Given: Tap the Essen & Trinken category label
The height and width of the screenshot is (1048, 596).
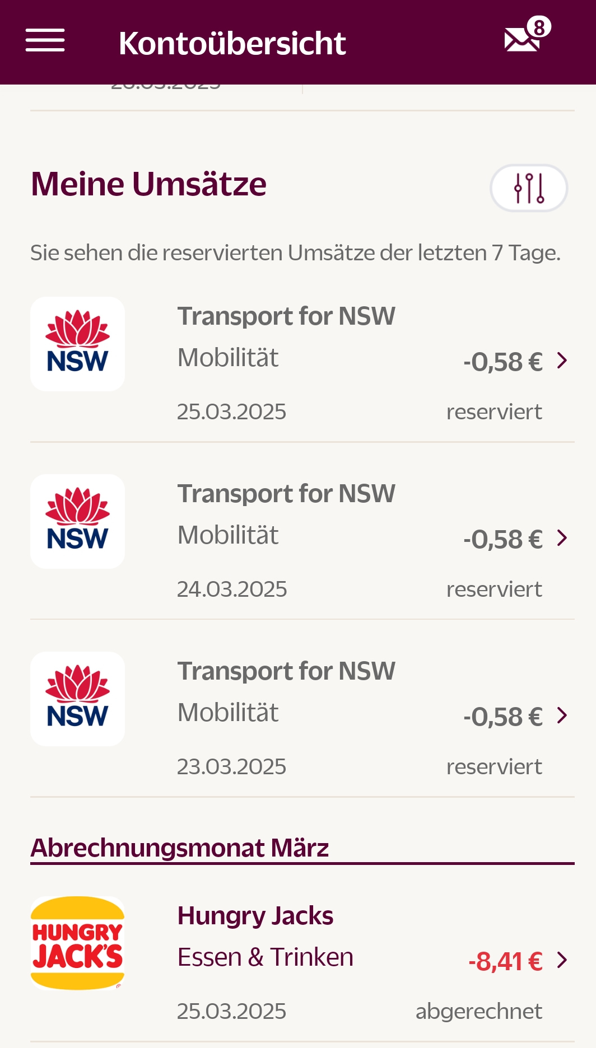Looking at the screenshot, I should [x=266, y=957].
